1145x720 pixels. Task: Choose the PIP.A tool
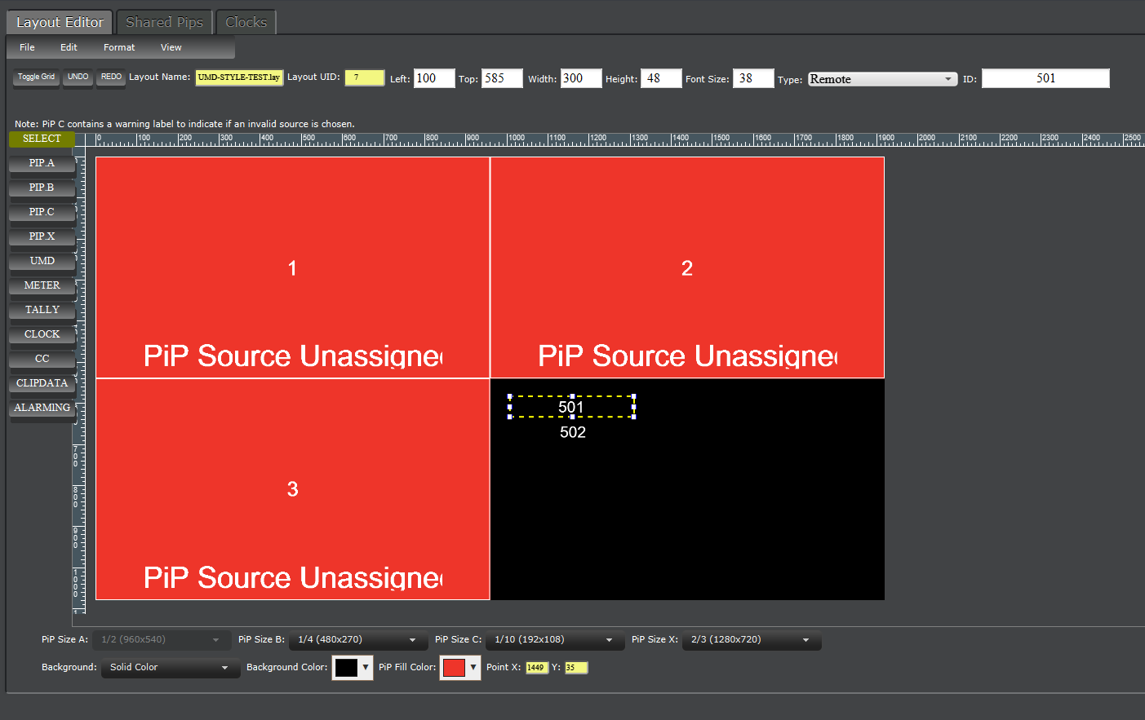[42, 163]
